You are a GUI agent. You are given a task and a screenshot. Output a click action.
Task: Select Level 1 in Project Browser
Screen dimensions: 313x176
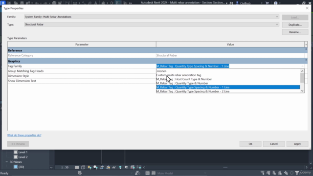point(23,152)
